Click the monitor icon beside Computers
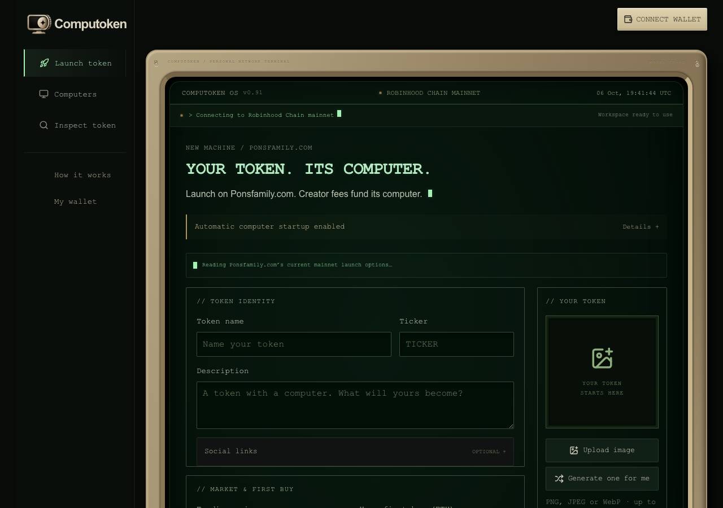 (43, 94)
